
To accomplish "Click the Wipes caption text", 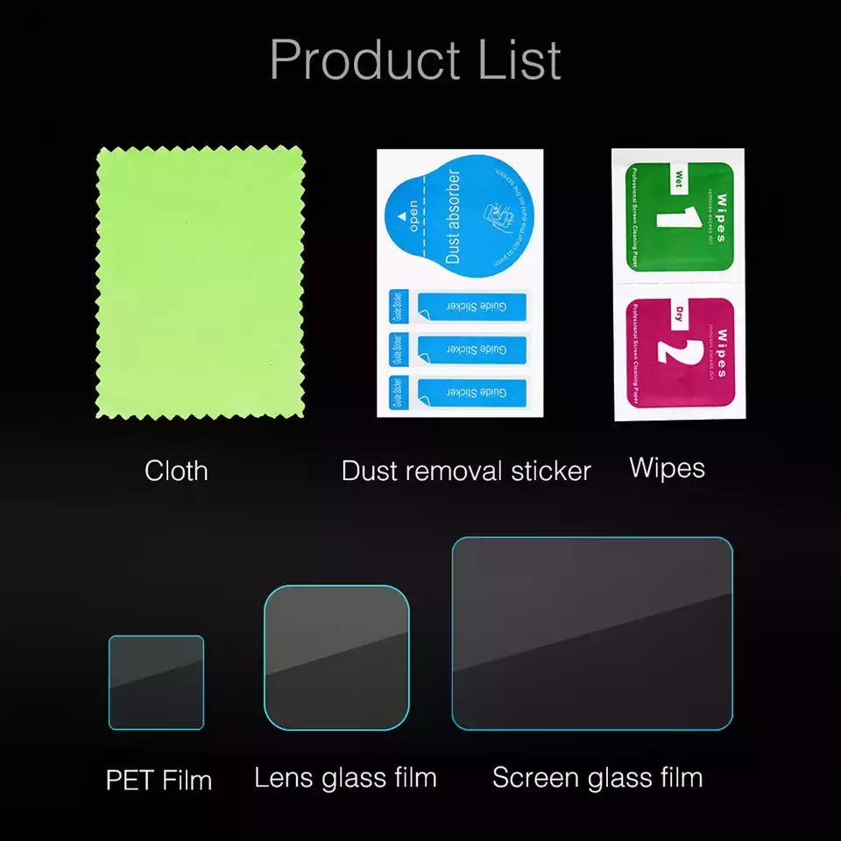I will [x=667, y=468].
